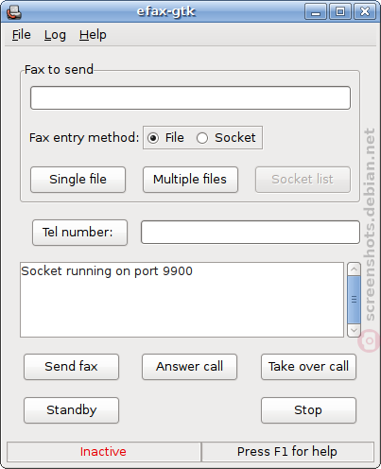Image resolution: width=381 pixels, height=469 pixels.
Task: Open the File menu
Action: click(22, 35)
